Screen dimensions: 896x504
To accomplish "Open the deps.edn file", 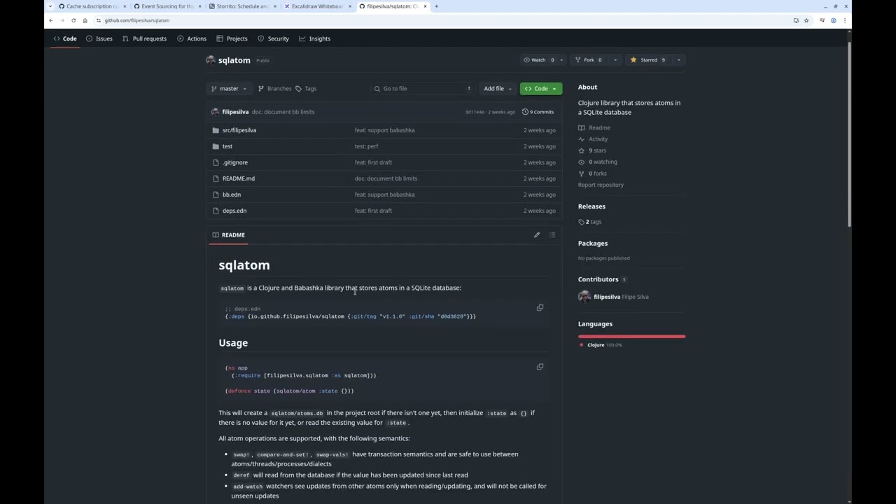I will point(234,211).
